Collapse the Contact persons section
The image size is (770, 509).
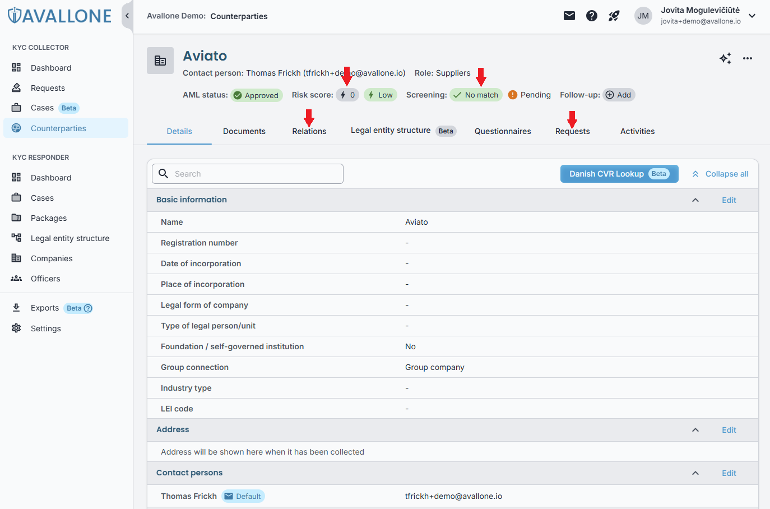click(695, 473)
